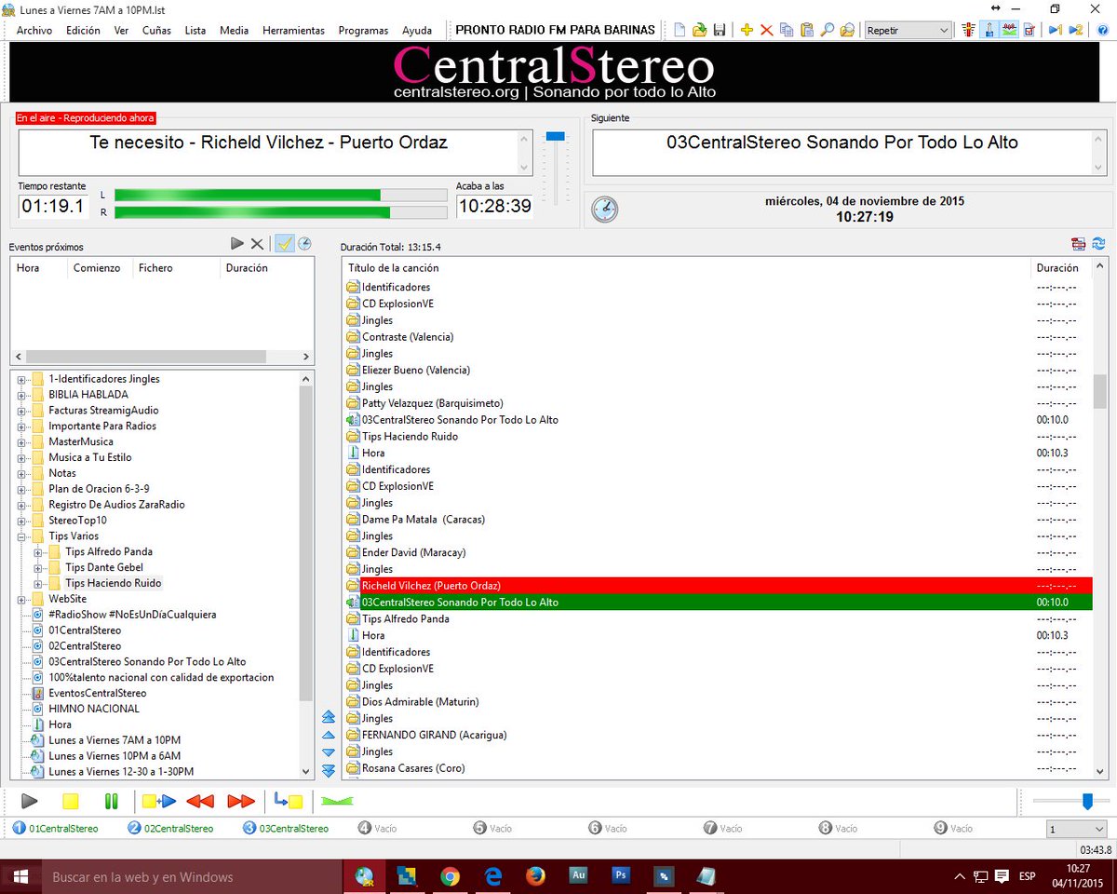Open the Archivo menu

pos(34,30)
